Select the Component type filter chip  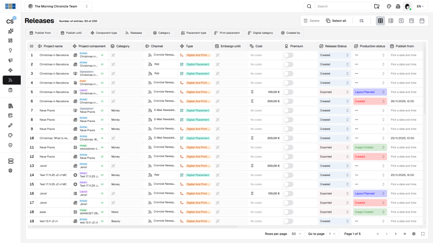(x=104, y=33)
